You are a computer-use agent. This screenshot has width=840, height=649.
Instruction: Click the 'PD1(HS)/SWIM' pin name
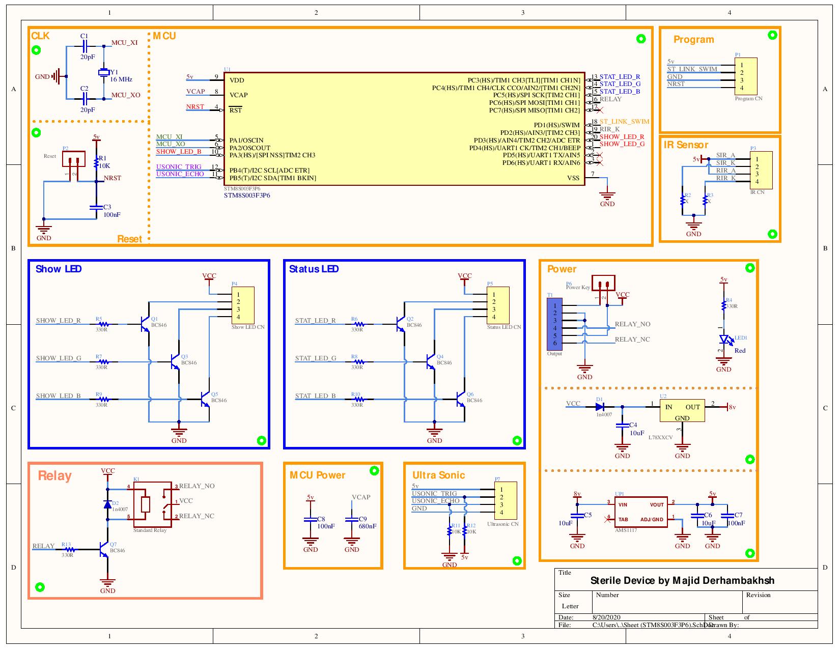[x=556, y=125]
